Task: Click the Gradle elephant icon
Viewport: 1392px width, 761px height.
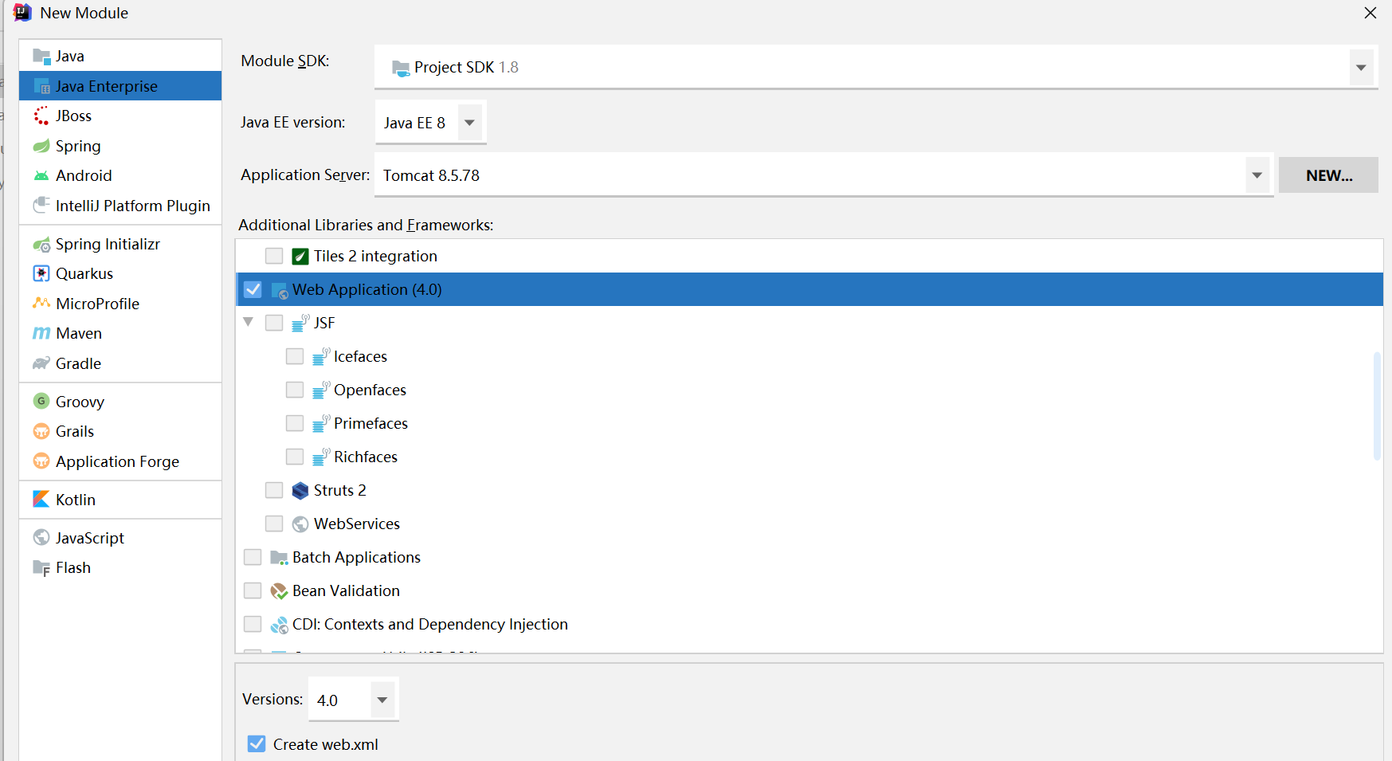Action: pyautogui.click(x=41, y=363)
